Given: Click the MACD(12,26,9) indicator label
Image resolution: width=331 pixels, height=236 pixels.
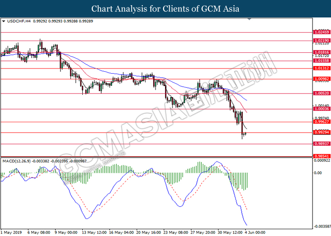Looking at the screenshot, I should (17, 161).
